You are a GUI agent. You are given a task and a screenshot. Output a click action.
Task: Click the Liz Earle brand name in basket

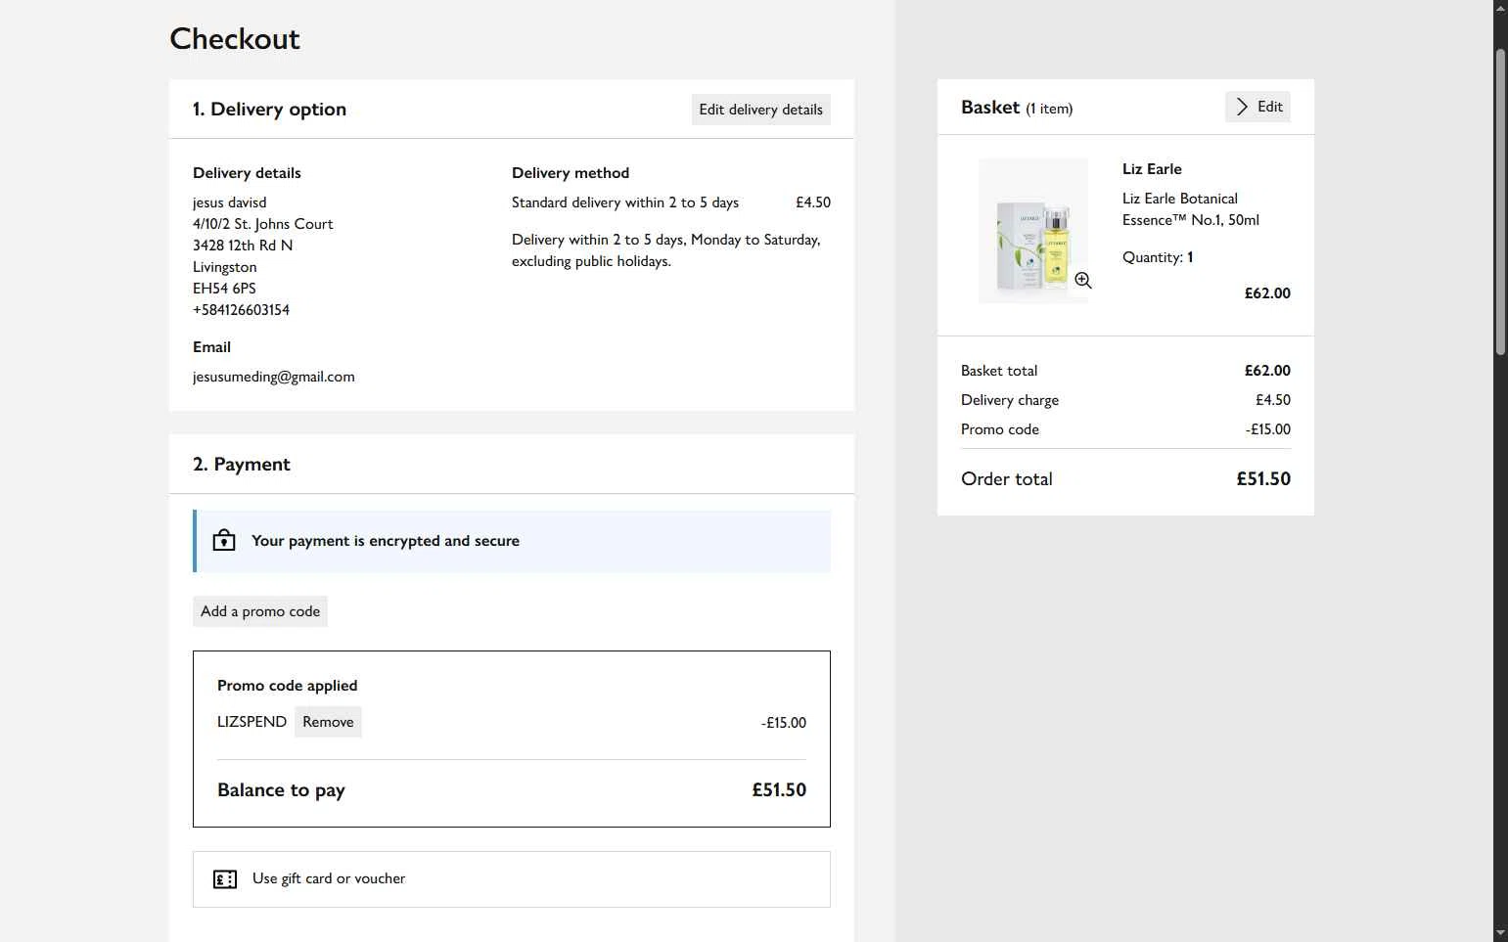[x=1152, y=169]
